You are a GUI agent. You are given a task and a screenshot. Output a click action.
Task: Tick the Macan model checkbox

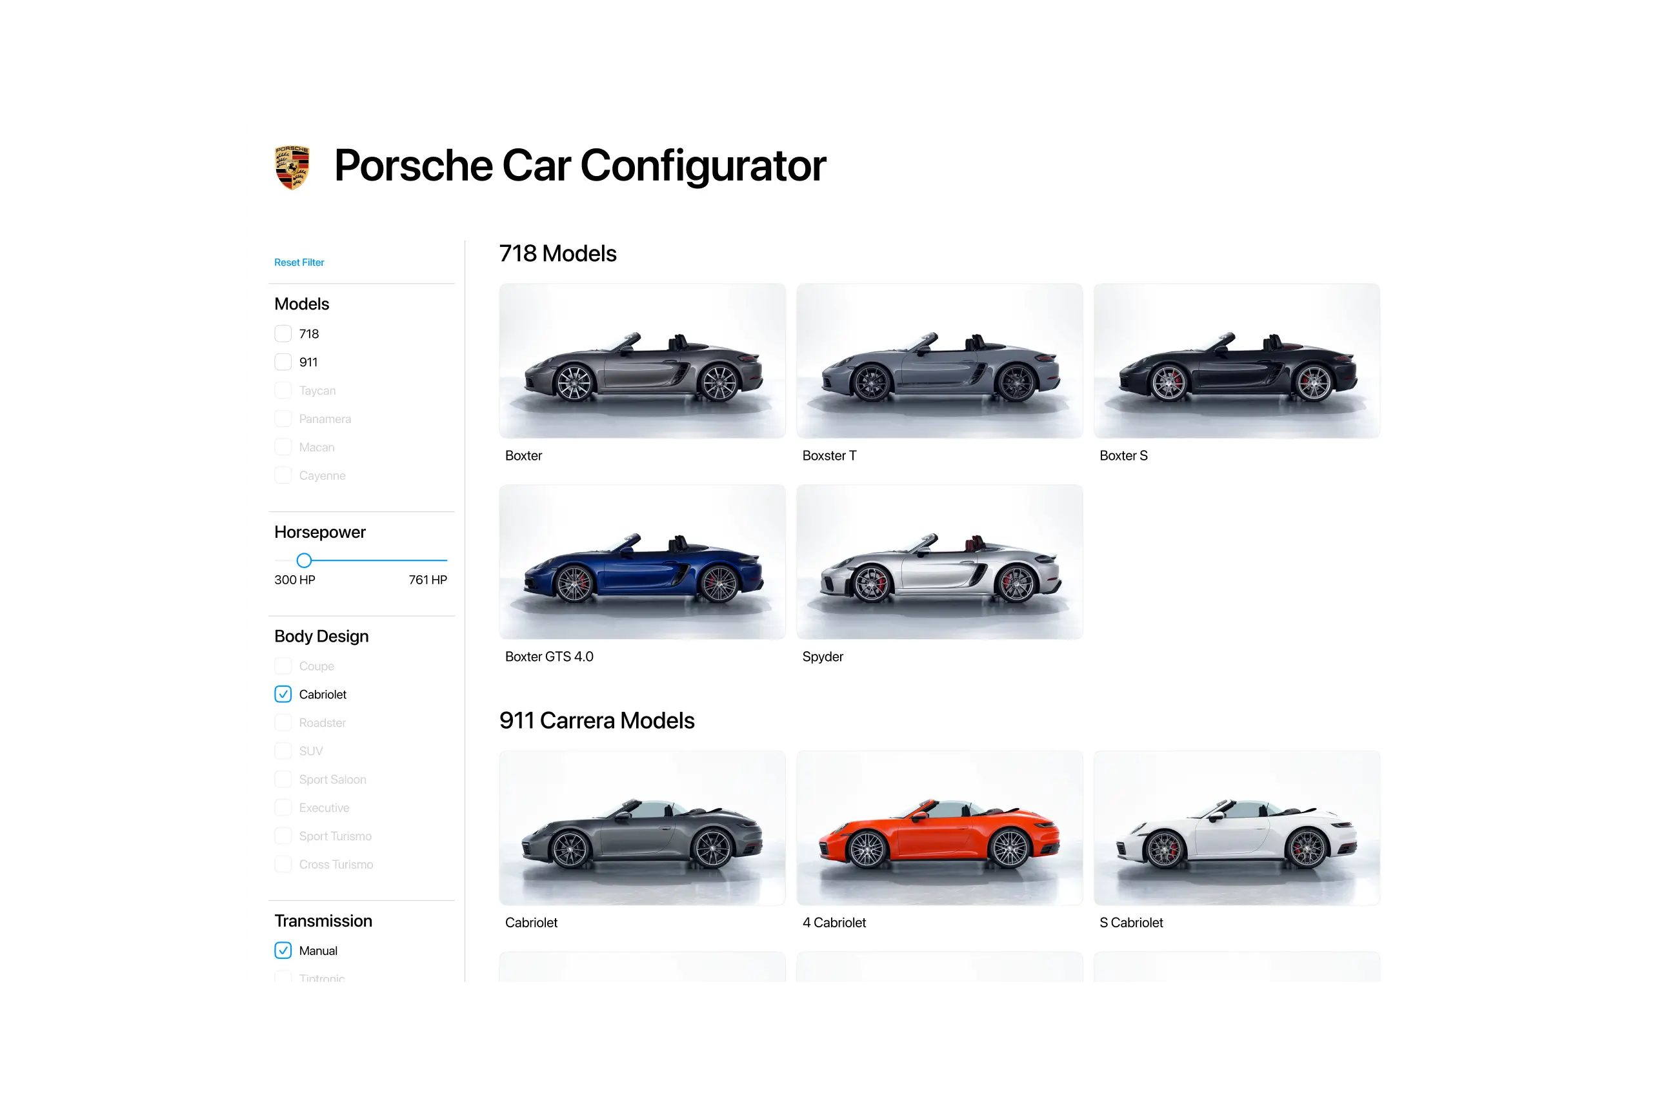[283, 448]
